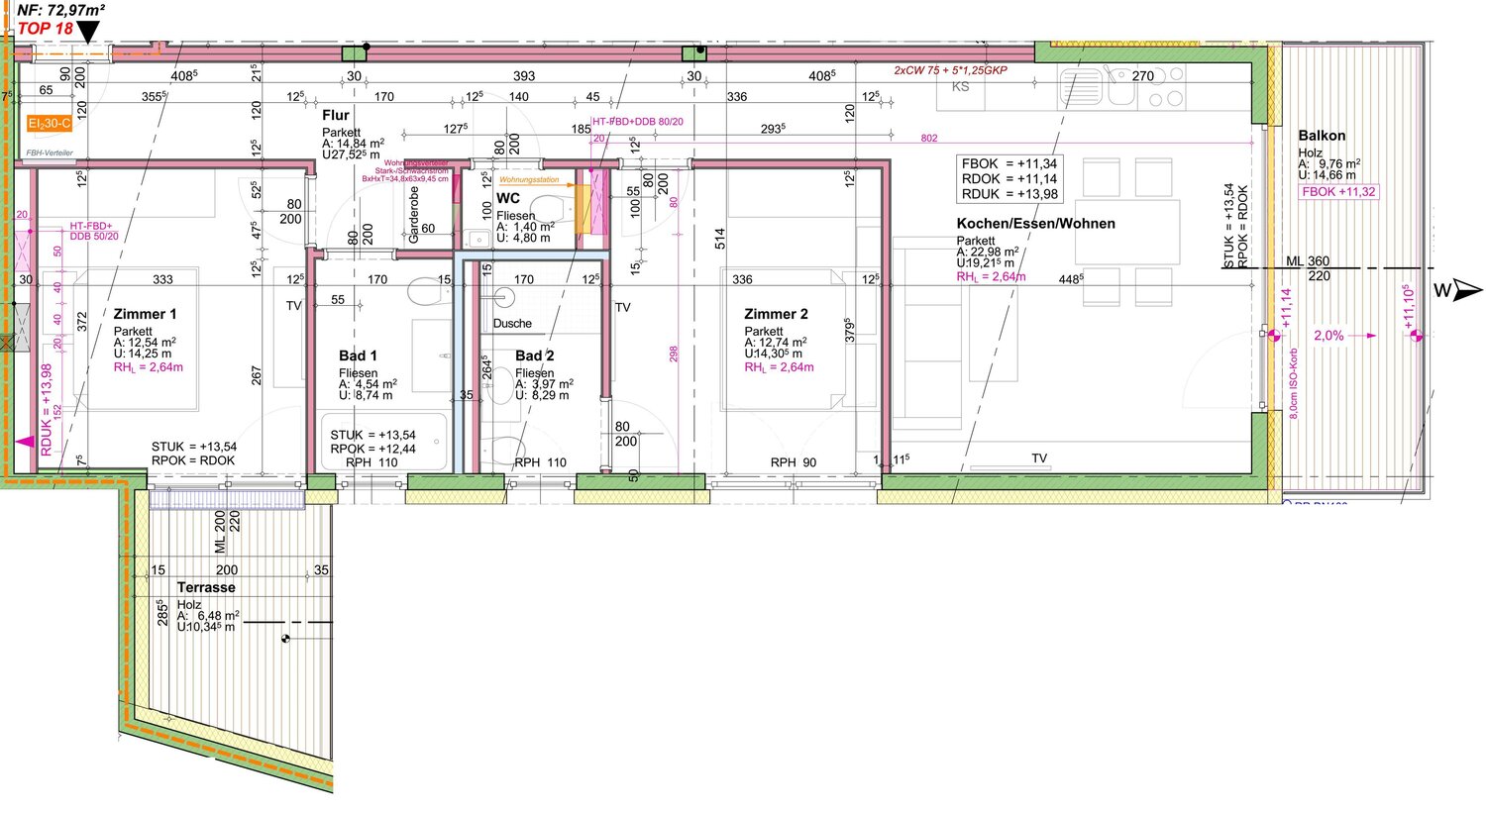The width and height of the screenshot is (1486, 813).
Task: Click the toilet symbol in Bad 1
Action: (424, 293)
